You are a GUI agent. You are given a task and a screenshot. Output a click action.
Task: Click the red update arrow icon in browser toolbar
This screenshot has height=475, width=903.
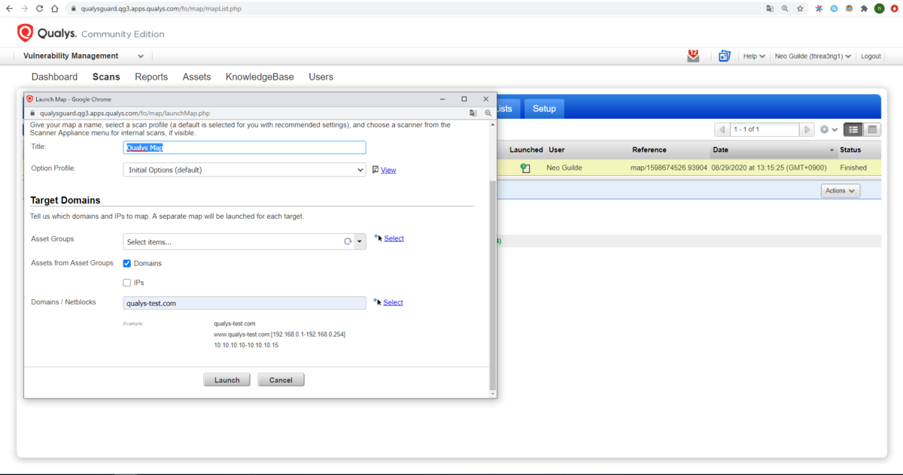point(893,9)
